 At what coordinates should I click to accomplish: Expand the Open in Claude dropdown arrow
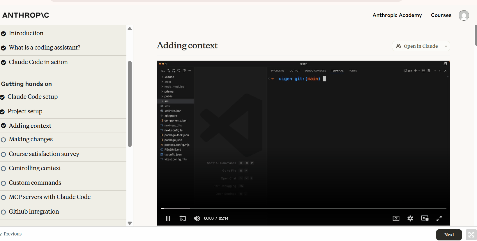point(446,46)
